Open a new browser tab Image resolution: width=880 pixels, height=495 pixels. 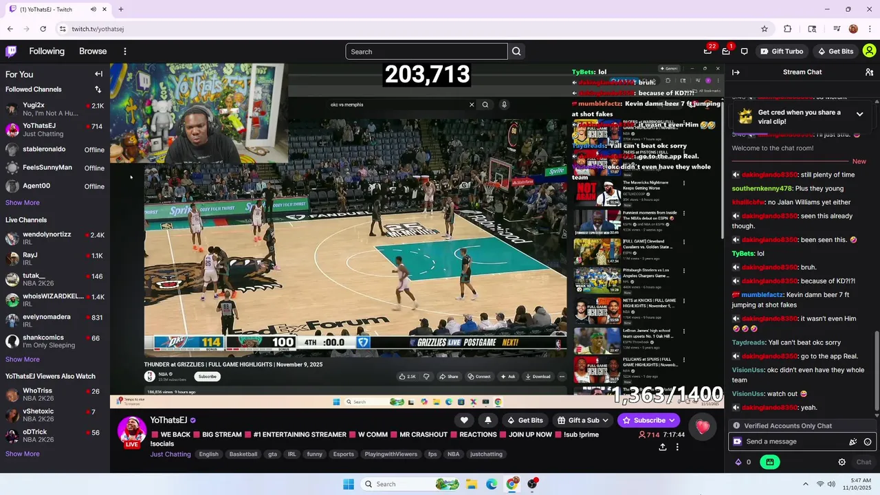point(120,10)
